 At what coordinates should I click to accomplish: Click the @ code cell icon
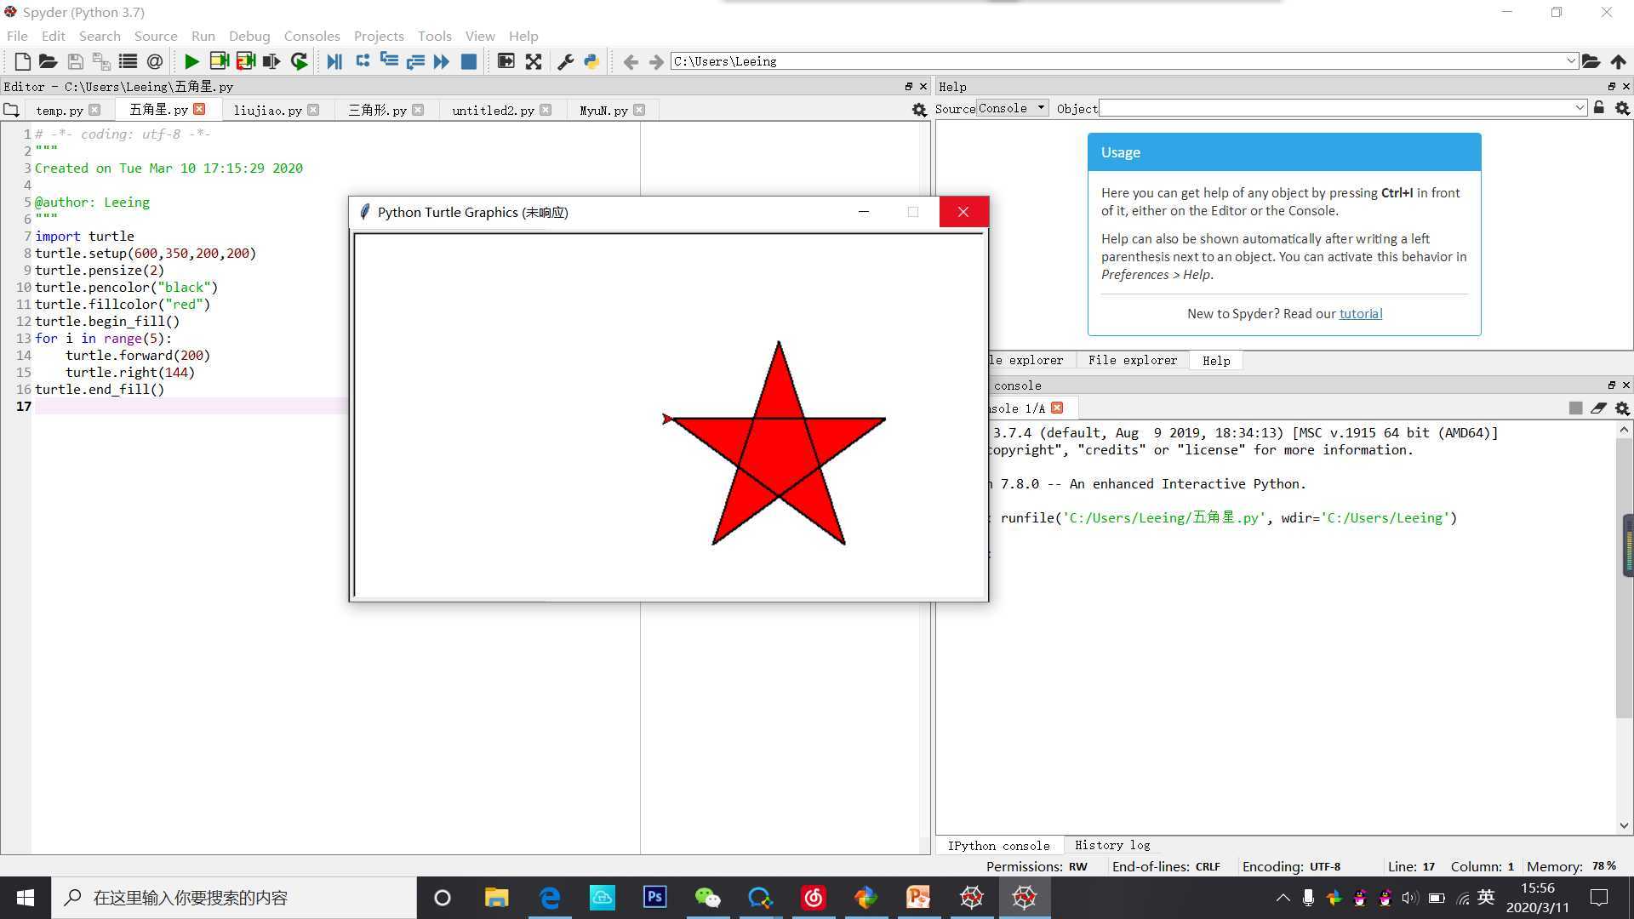(154, 61)
